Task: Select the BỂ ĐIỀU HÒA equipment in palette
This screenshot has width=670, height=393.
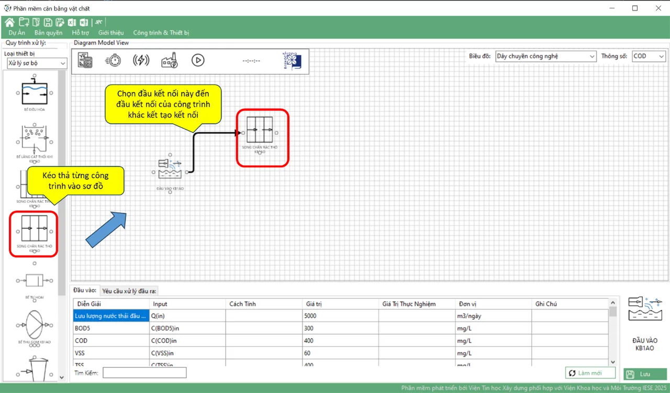Action: pyautogui.click(x=35, y=92)
